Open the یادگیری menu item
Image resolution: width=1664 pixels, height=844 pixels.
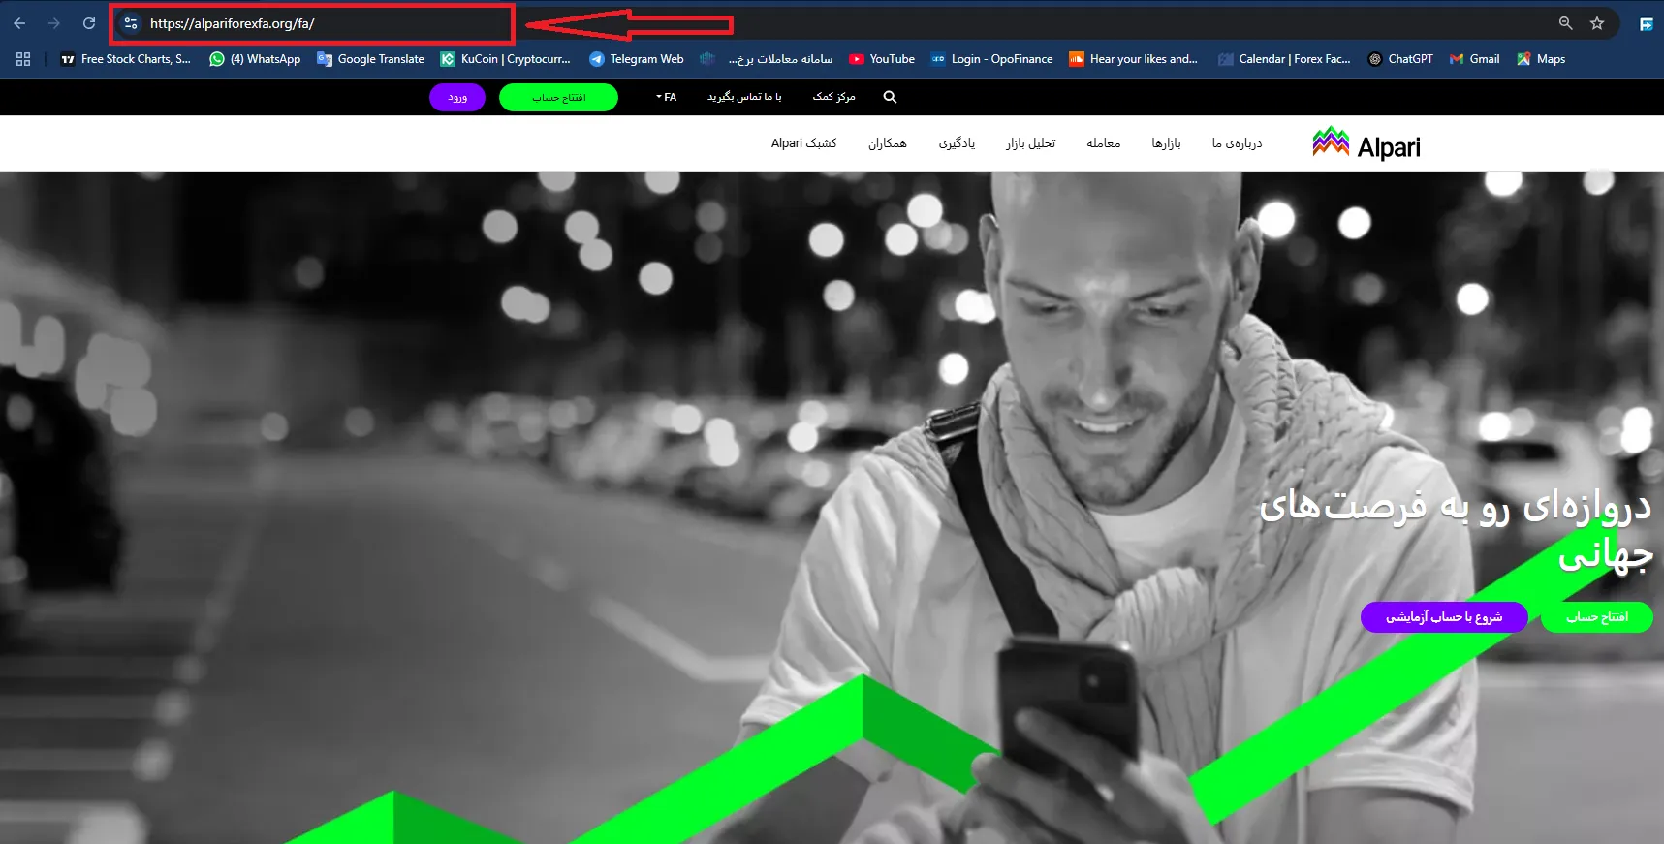click(957, 143)
